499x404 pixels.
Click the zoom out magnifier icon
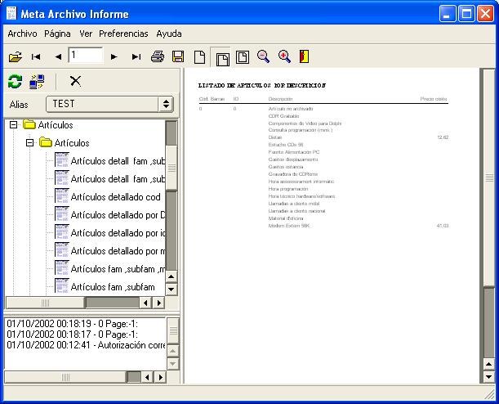(x=264, y=56)
